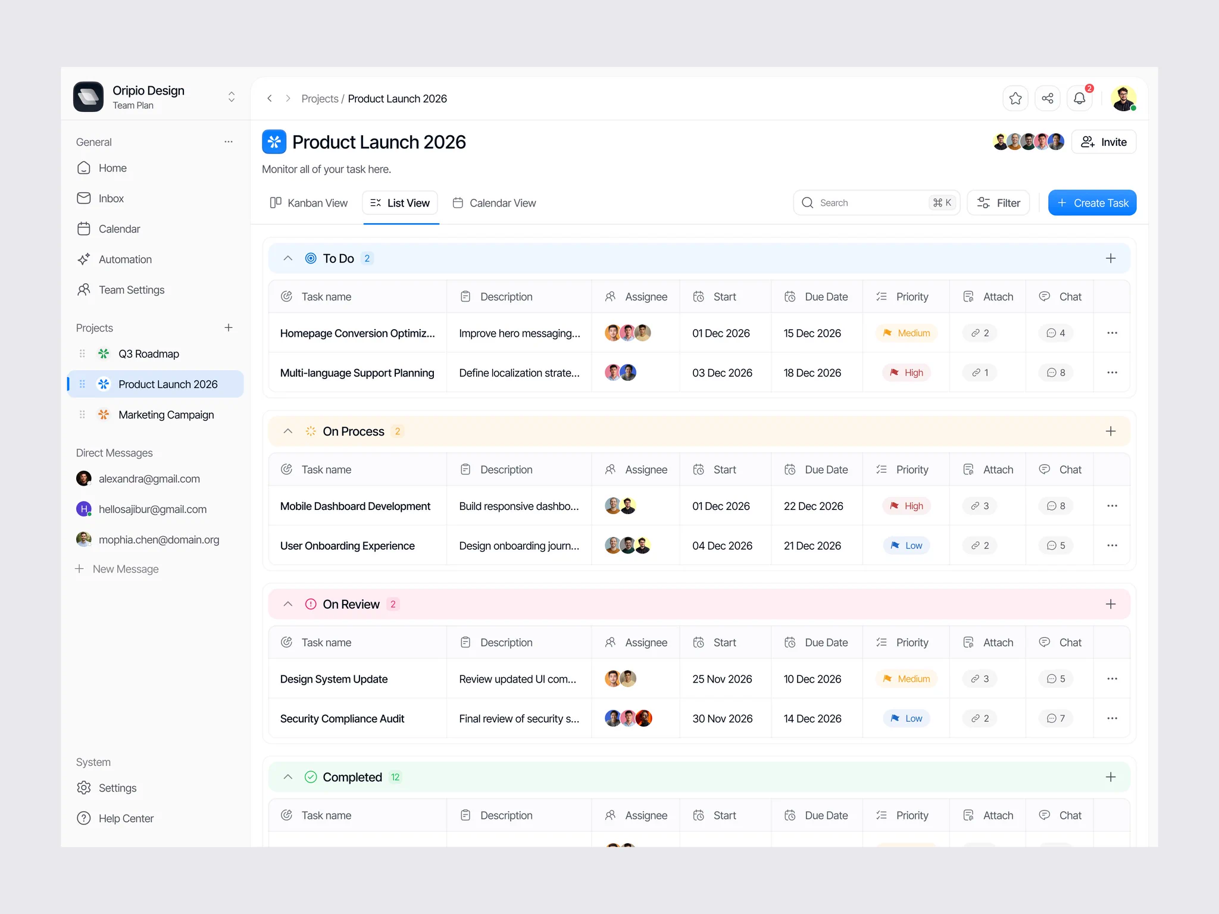
Task: Open chat for Mobile Dashboard Development
Action: coord(1056,506)
